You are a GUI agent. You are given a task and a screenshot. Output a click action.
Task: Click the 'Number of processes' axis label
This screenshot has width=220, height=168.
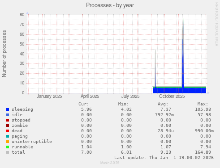point(4,54)
